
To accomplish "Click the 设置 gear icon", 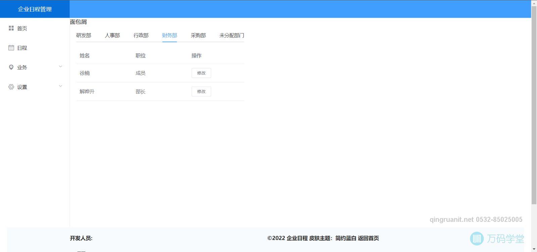I will click(11, 87).
